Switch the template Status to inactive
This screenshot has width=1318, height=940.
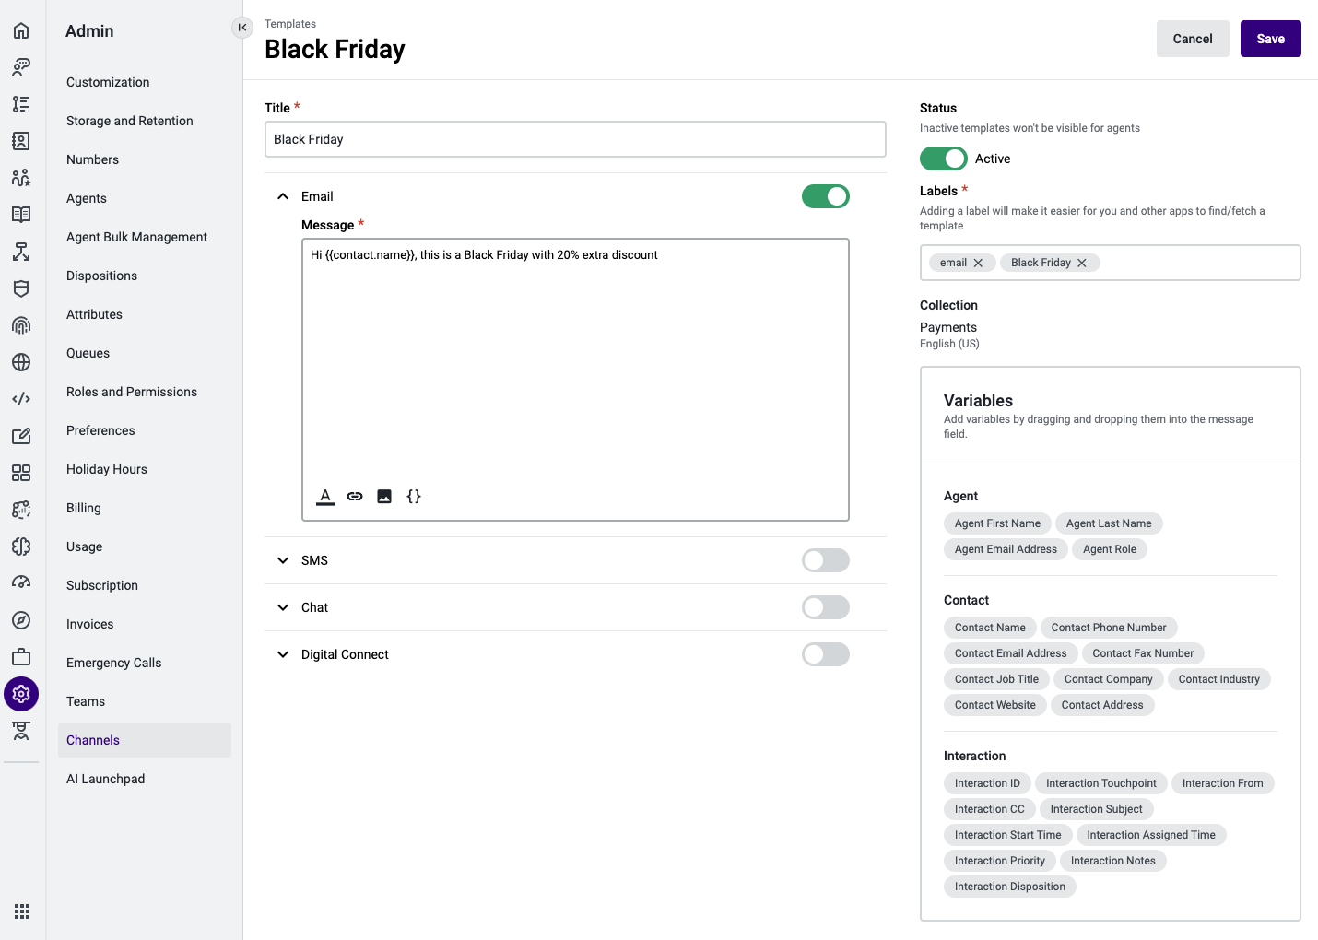pyautogui.click(x=943, y=159)
